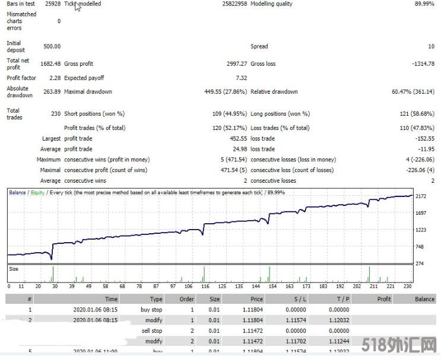Click the Maximal drawdown value 449.55 (27.86%)
The width and height of the screenshot is (441, 359).
(226, 92)
